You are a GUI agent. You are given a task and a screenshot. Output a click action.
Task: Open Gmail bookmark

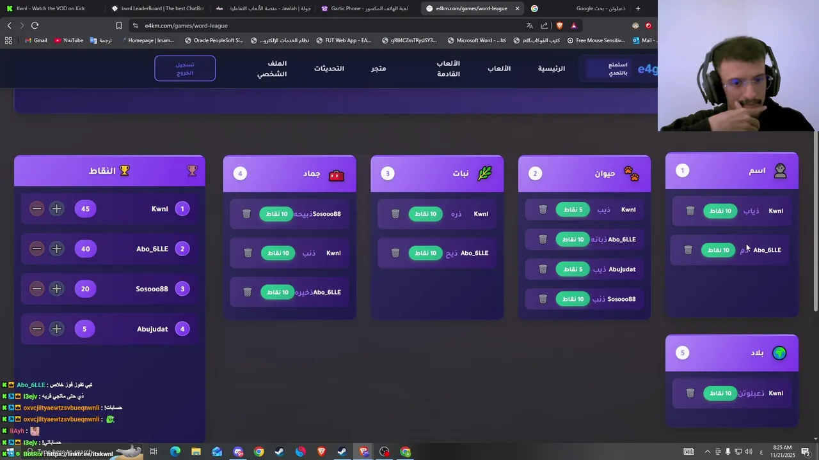36,40
